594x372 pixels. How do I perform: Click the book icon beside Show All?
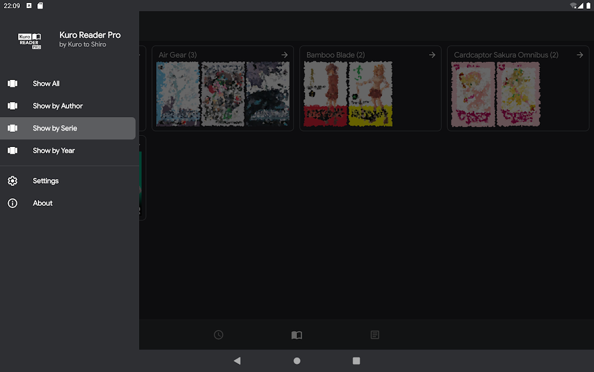click(x=12, y=83)
